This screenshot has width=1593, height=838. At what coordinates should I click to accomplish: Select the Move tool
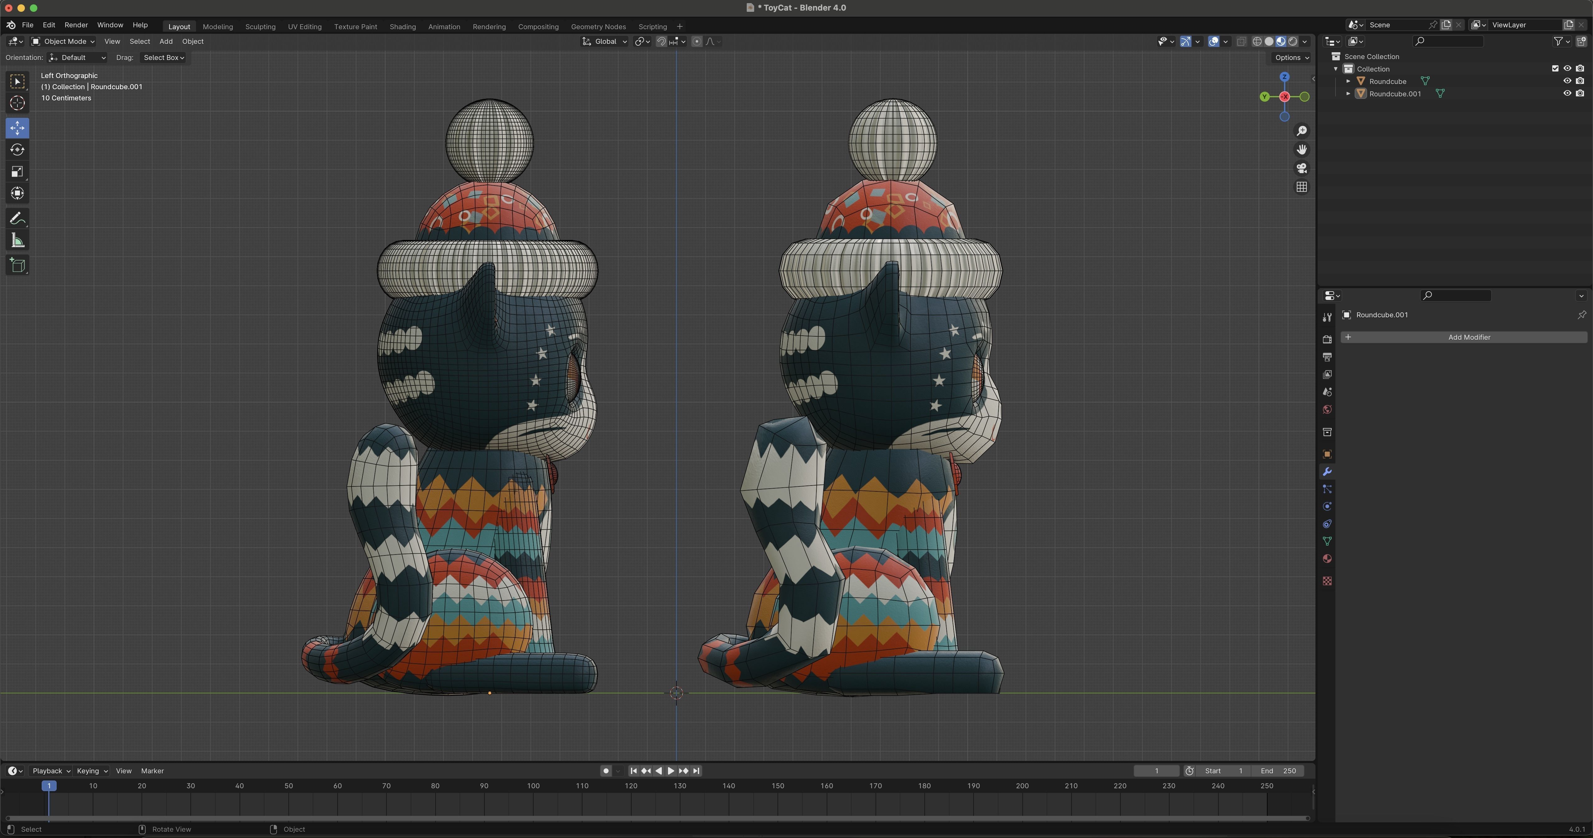point(17,128)
